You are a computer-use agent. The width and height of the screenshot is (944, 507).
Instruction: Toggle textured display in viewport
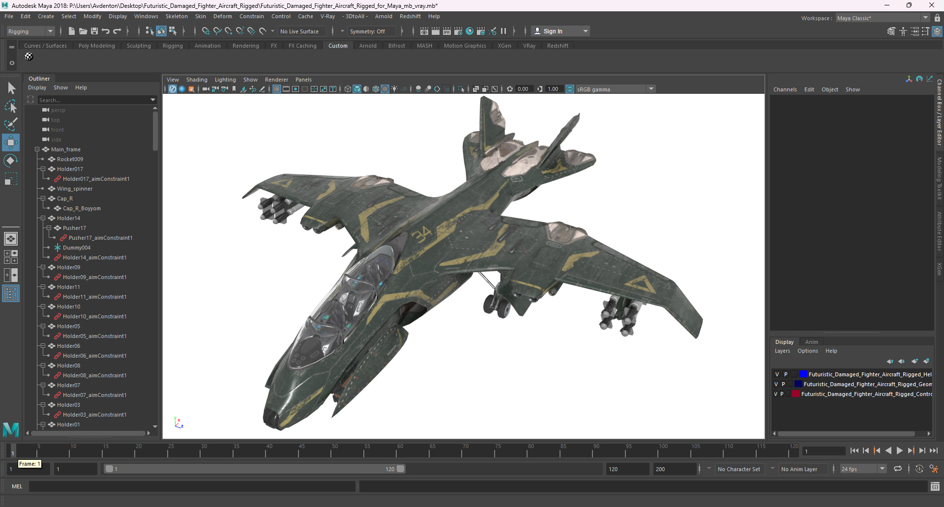pos(385,89)
